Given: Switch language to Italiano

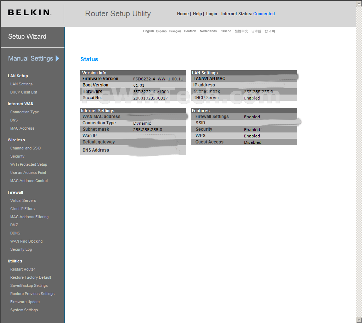Looking at the screenshot, I should pos(226,31).
